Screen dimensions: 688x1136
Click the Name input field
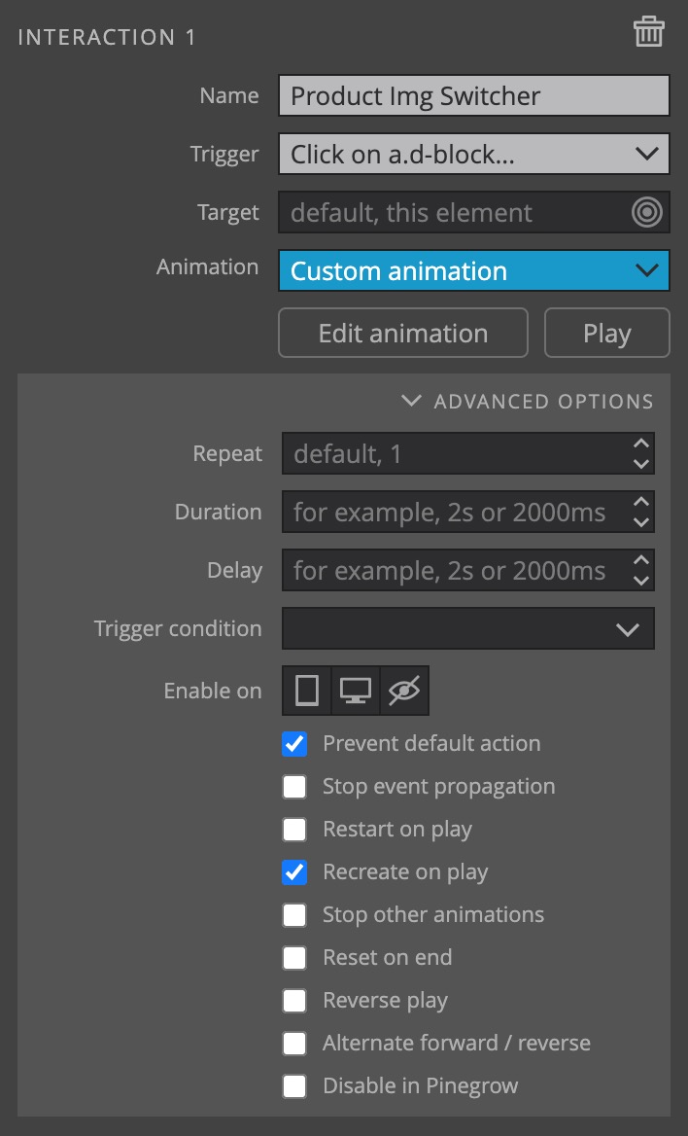(473, 95)
